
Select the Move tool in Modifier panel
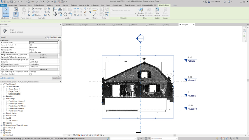pos(55,14)
